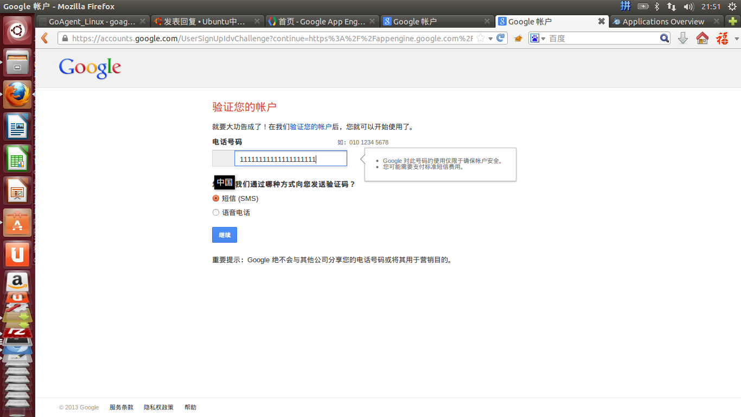Image resolution: width=741 pixels, height=417 pixels.
Task: Open Ubuntu Software Center from launcher
Action: (x=18, y=223)
